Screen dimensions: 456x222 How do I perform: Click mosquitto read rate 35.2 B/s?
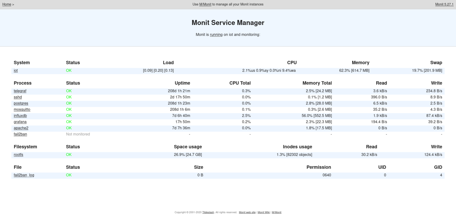(x=380, y=110)
